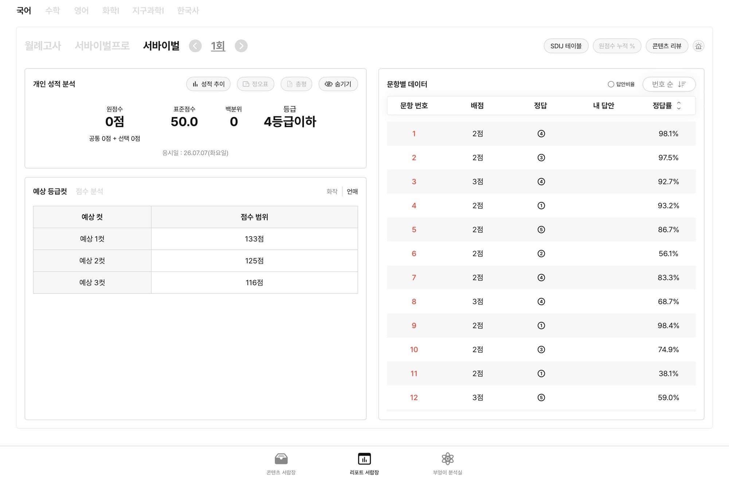The height and width of the screenshot is (483, 729).
Task: Sort by 정답률 column arrows
Action: pos(679,106)
